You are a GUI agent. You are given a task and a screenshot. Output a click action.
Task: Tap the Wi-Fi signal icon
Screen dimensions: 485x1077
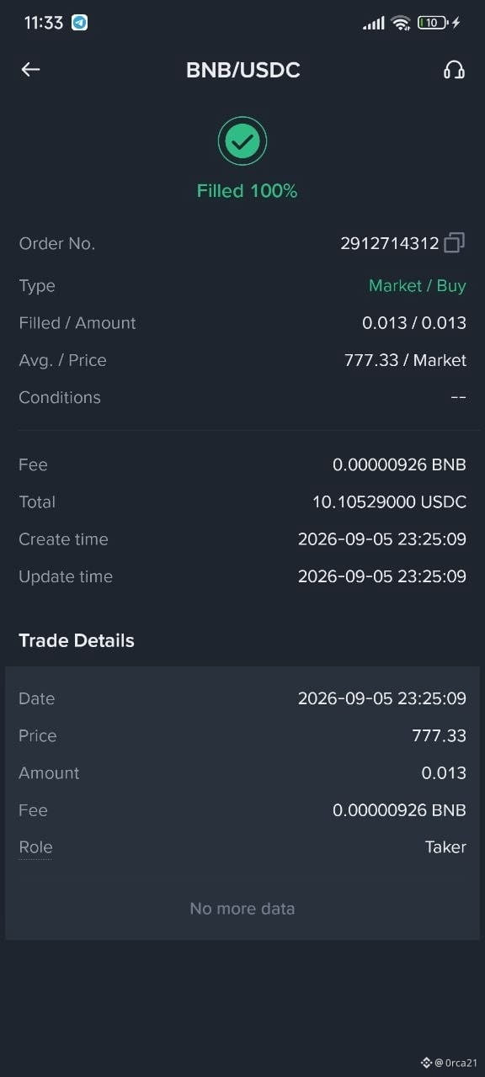[401, 23]
